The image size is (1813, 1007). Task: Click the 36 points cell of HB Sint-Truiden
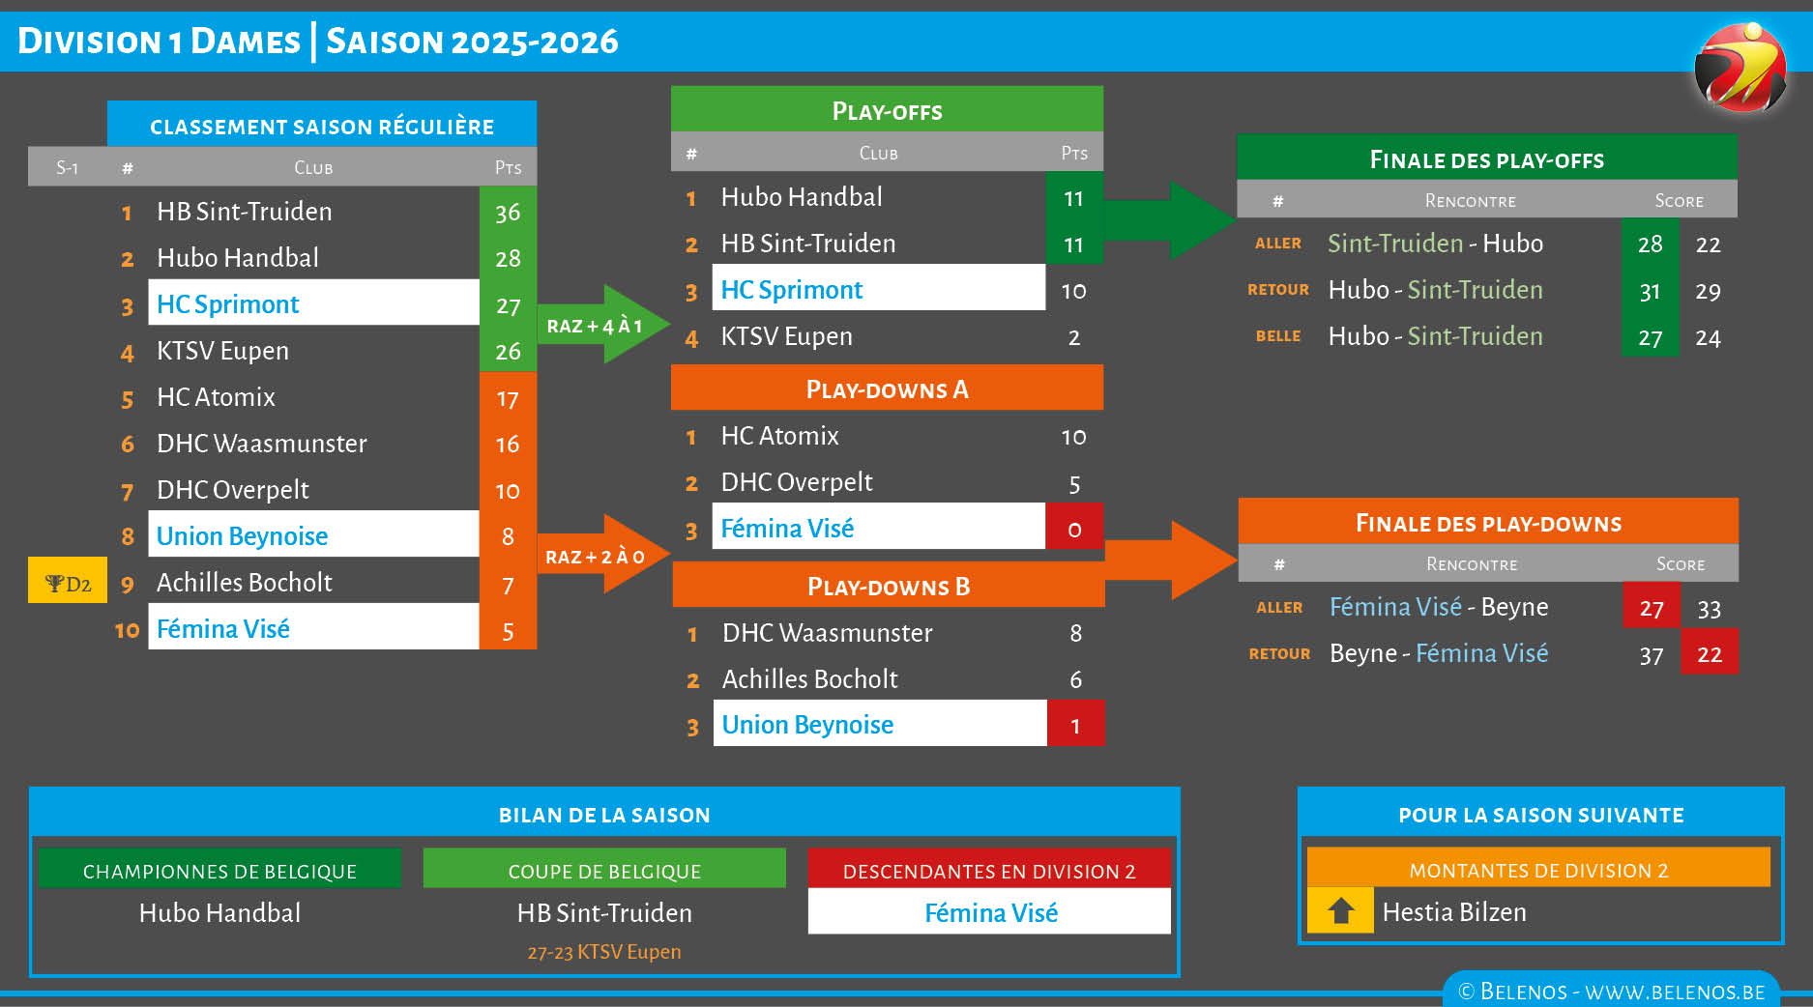coord(508,211)
